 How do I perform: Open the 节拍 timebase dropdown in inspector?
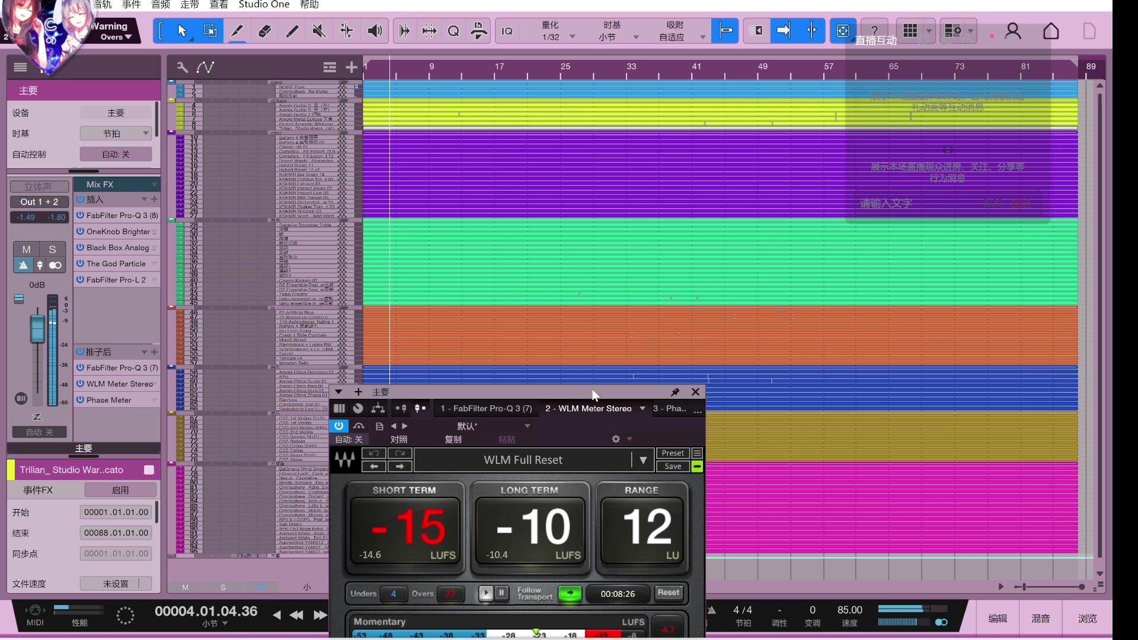point(116,133)
